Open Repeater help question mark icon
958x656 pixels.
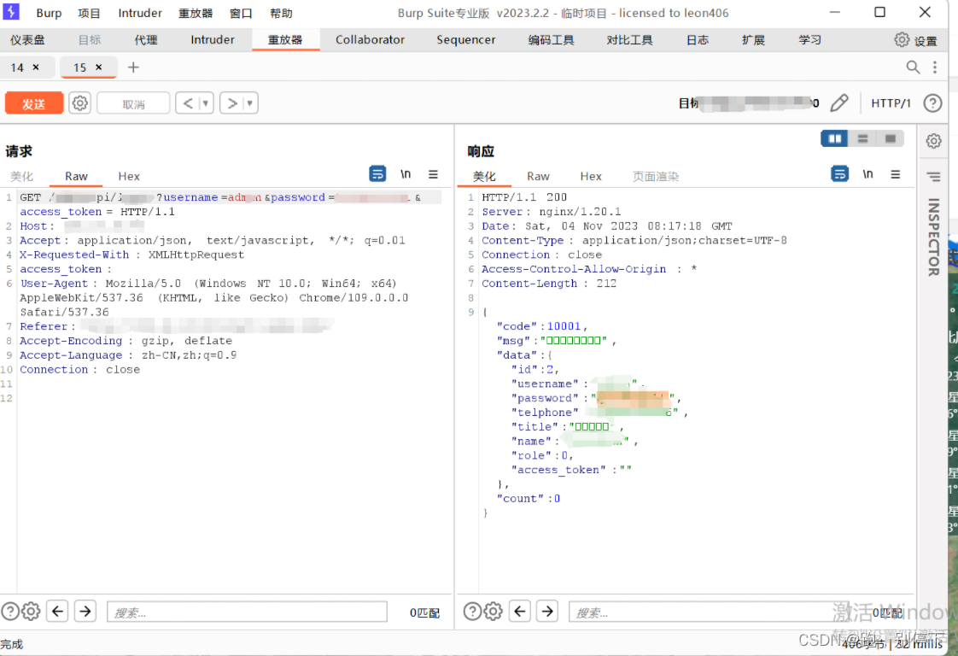[x=932, y=103]
